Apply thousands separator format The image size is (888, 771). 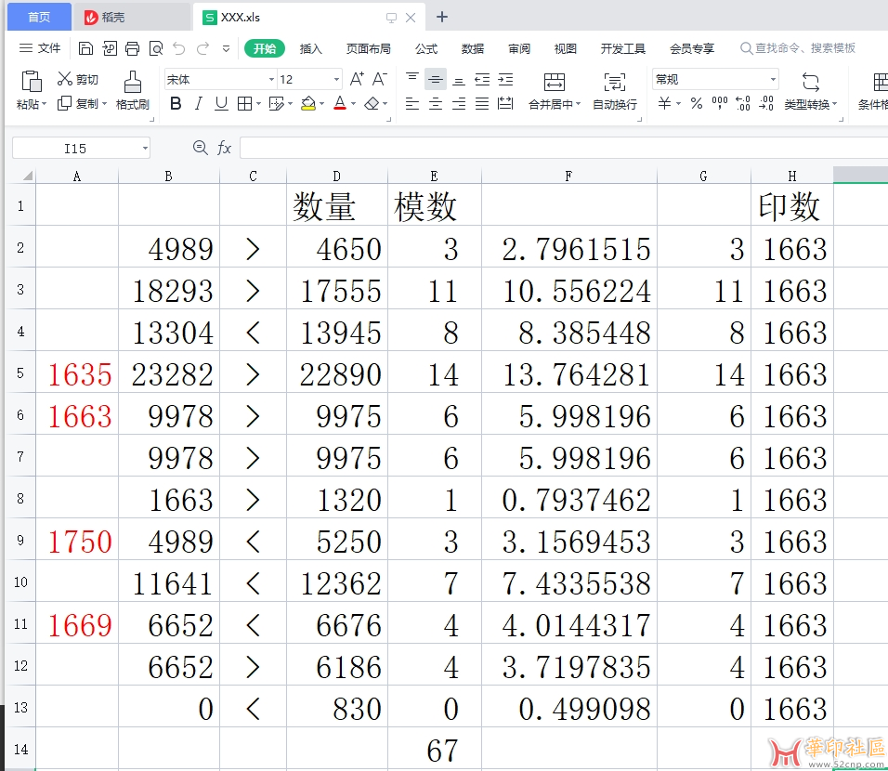[720, 103]
